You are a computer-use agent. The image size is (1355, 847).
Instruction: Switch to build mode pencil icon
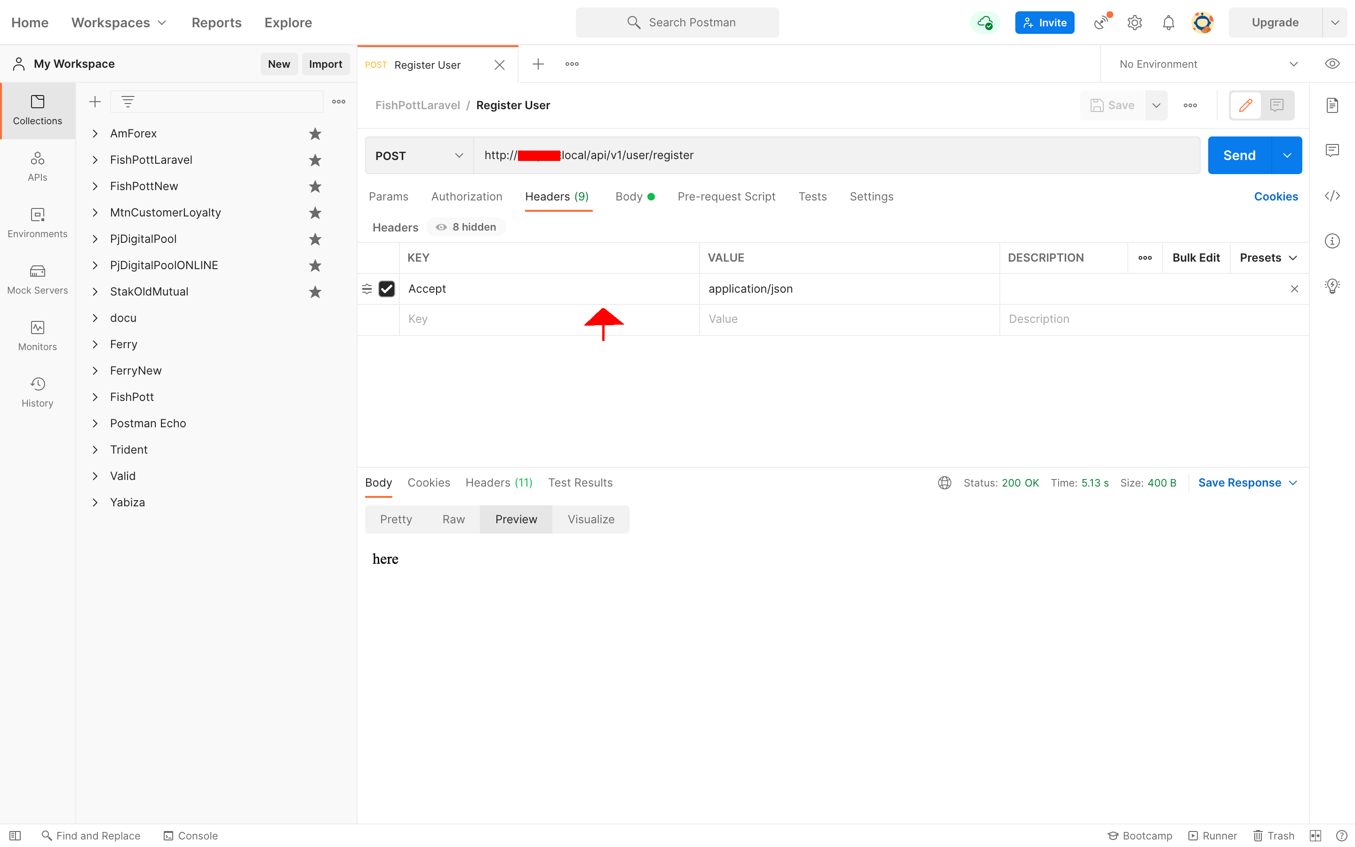pos(1246,105)
